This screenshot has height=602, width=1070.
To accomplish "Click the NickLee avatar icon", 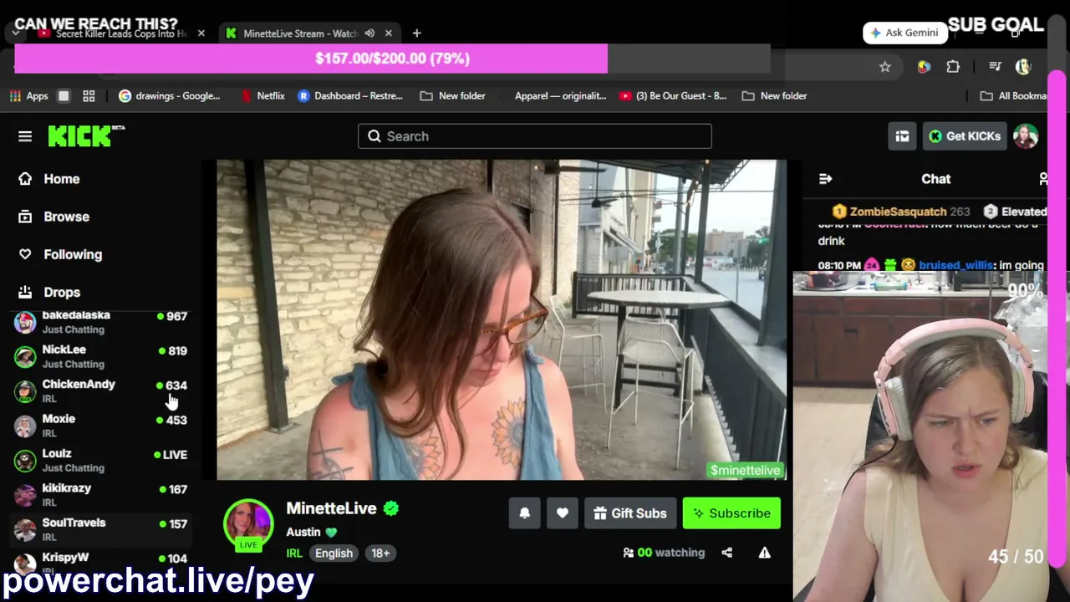I will click(x=25, y=357).
